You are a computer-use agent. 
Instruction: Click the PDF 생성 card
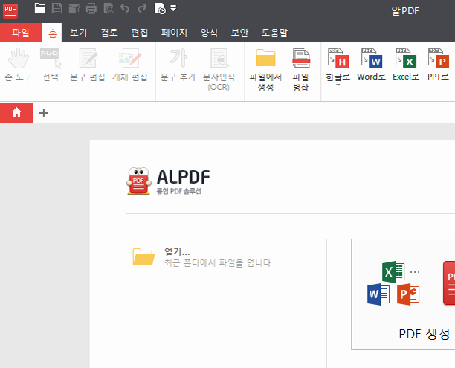pyautogui.click(x=404, y=294)
